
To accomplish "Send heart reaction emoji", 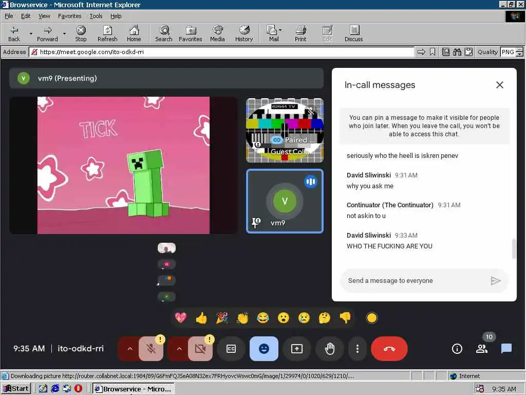I will click(181, 318).
